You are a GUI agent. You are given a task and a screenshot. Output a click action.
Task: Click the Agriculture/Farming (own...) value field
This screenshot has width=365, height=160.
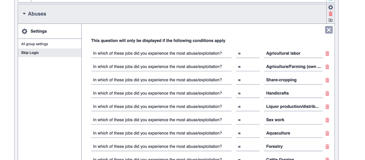[x=293, y=66]
